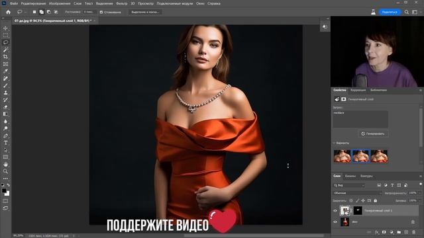Hide the Фон background layer
The image size is (424, 238).
click(335, 222)
